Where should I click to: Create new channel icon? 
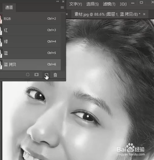coord(47,75)
